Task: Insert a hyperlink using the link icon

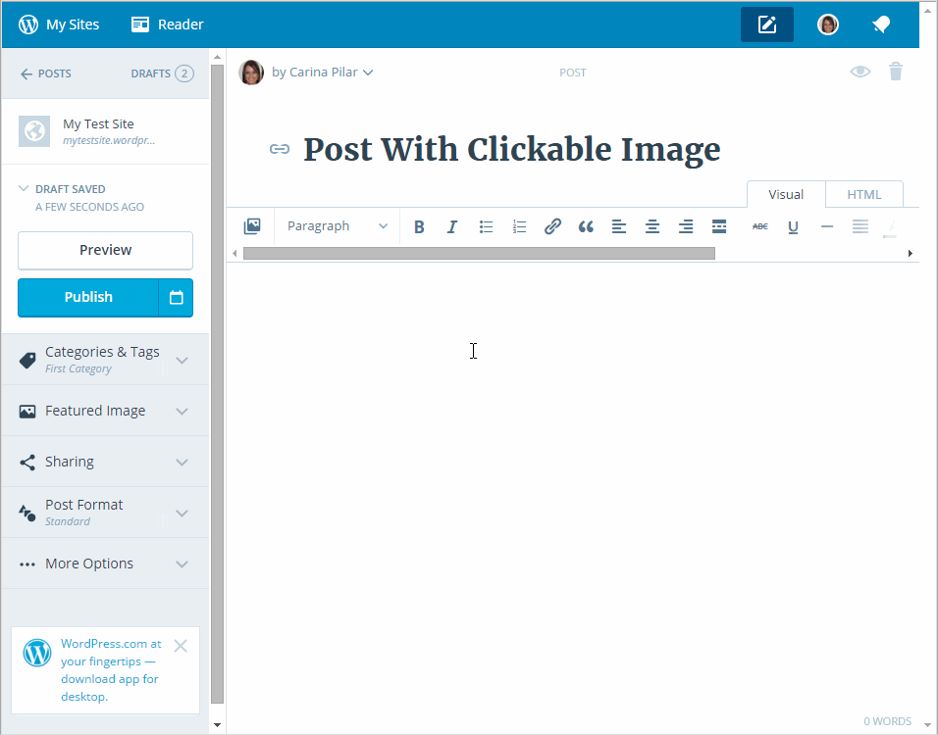Action: point(552,226)
